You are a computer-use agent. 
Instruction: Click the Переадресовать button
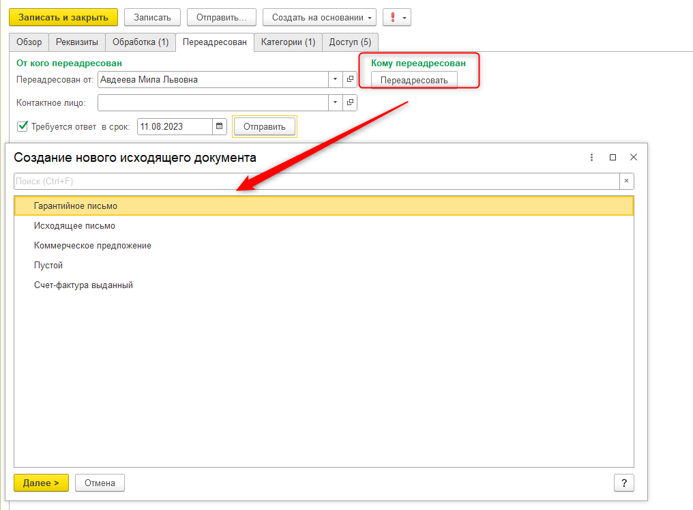pos(414,81)
